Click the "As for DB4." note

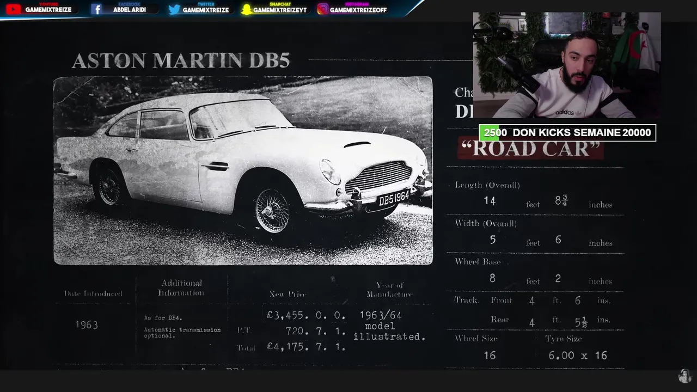163,318
